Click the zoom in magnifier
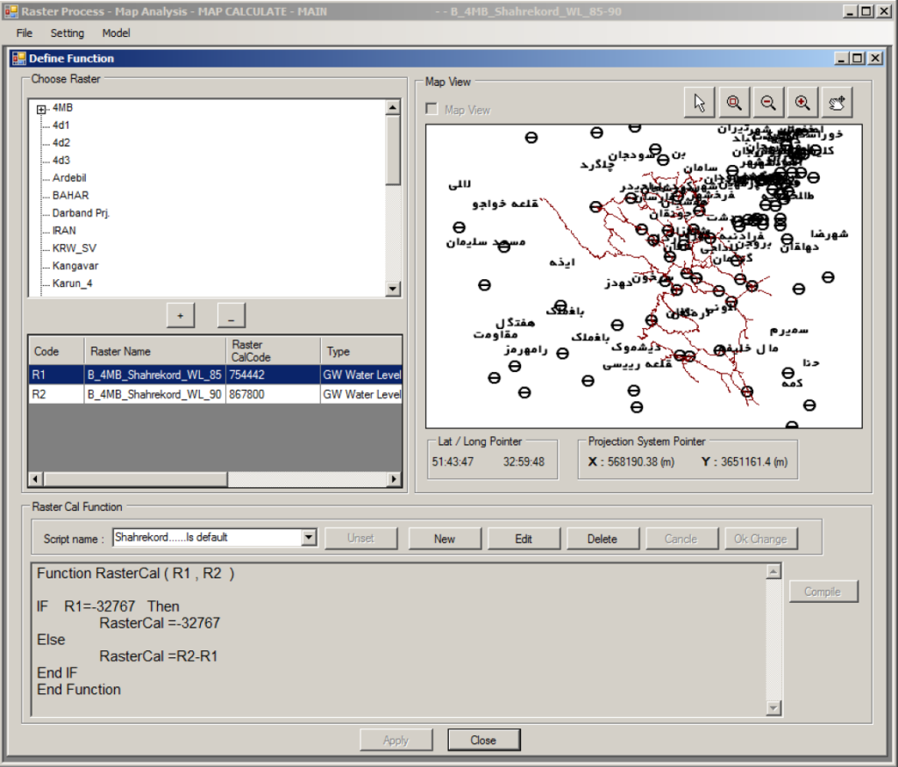Viewport: 898px width, 767px height. [802, 103]
